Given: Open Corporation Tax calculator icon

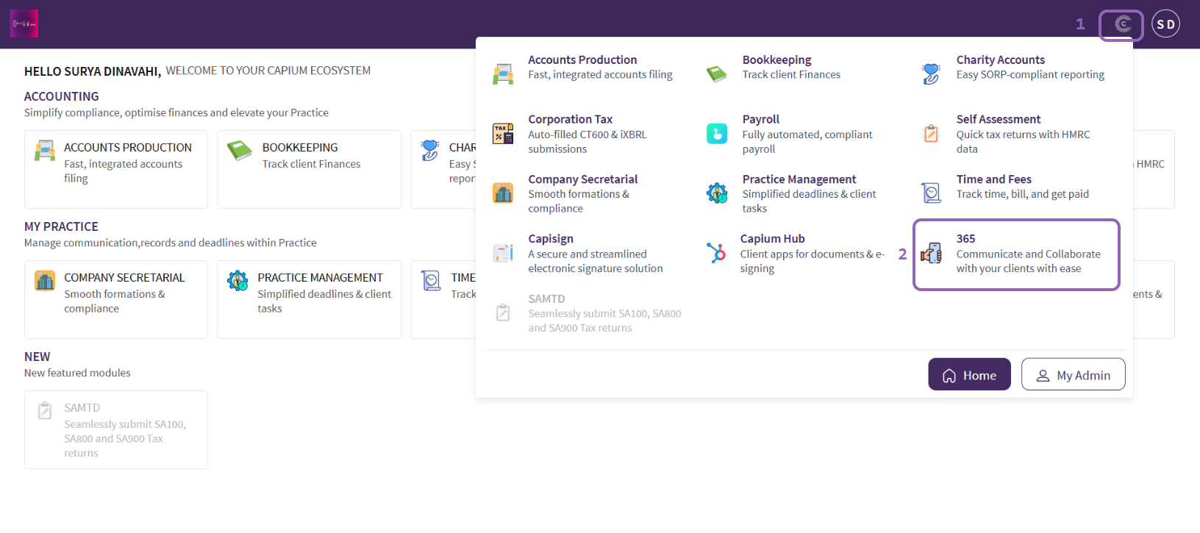Looking at the screenshot, I should (x=503, y=133).
